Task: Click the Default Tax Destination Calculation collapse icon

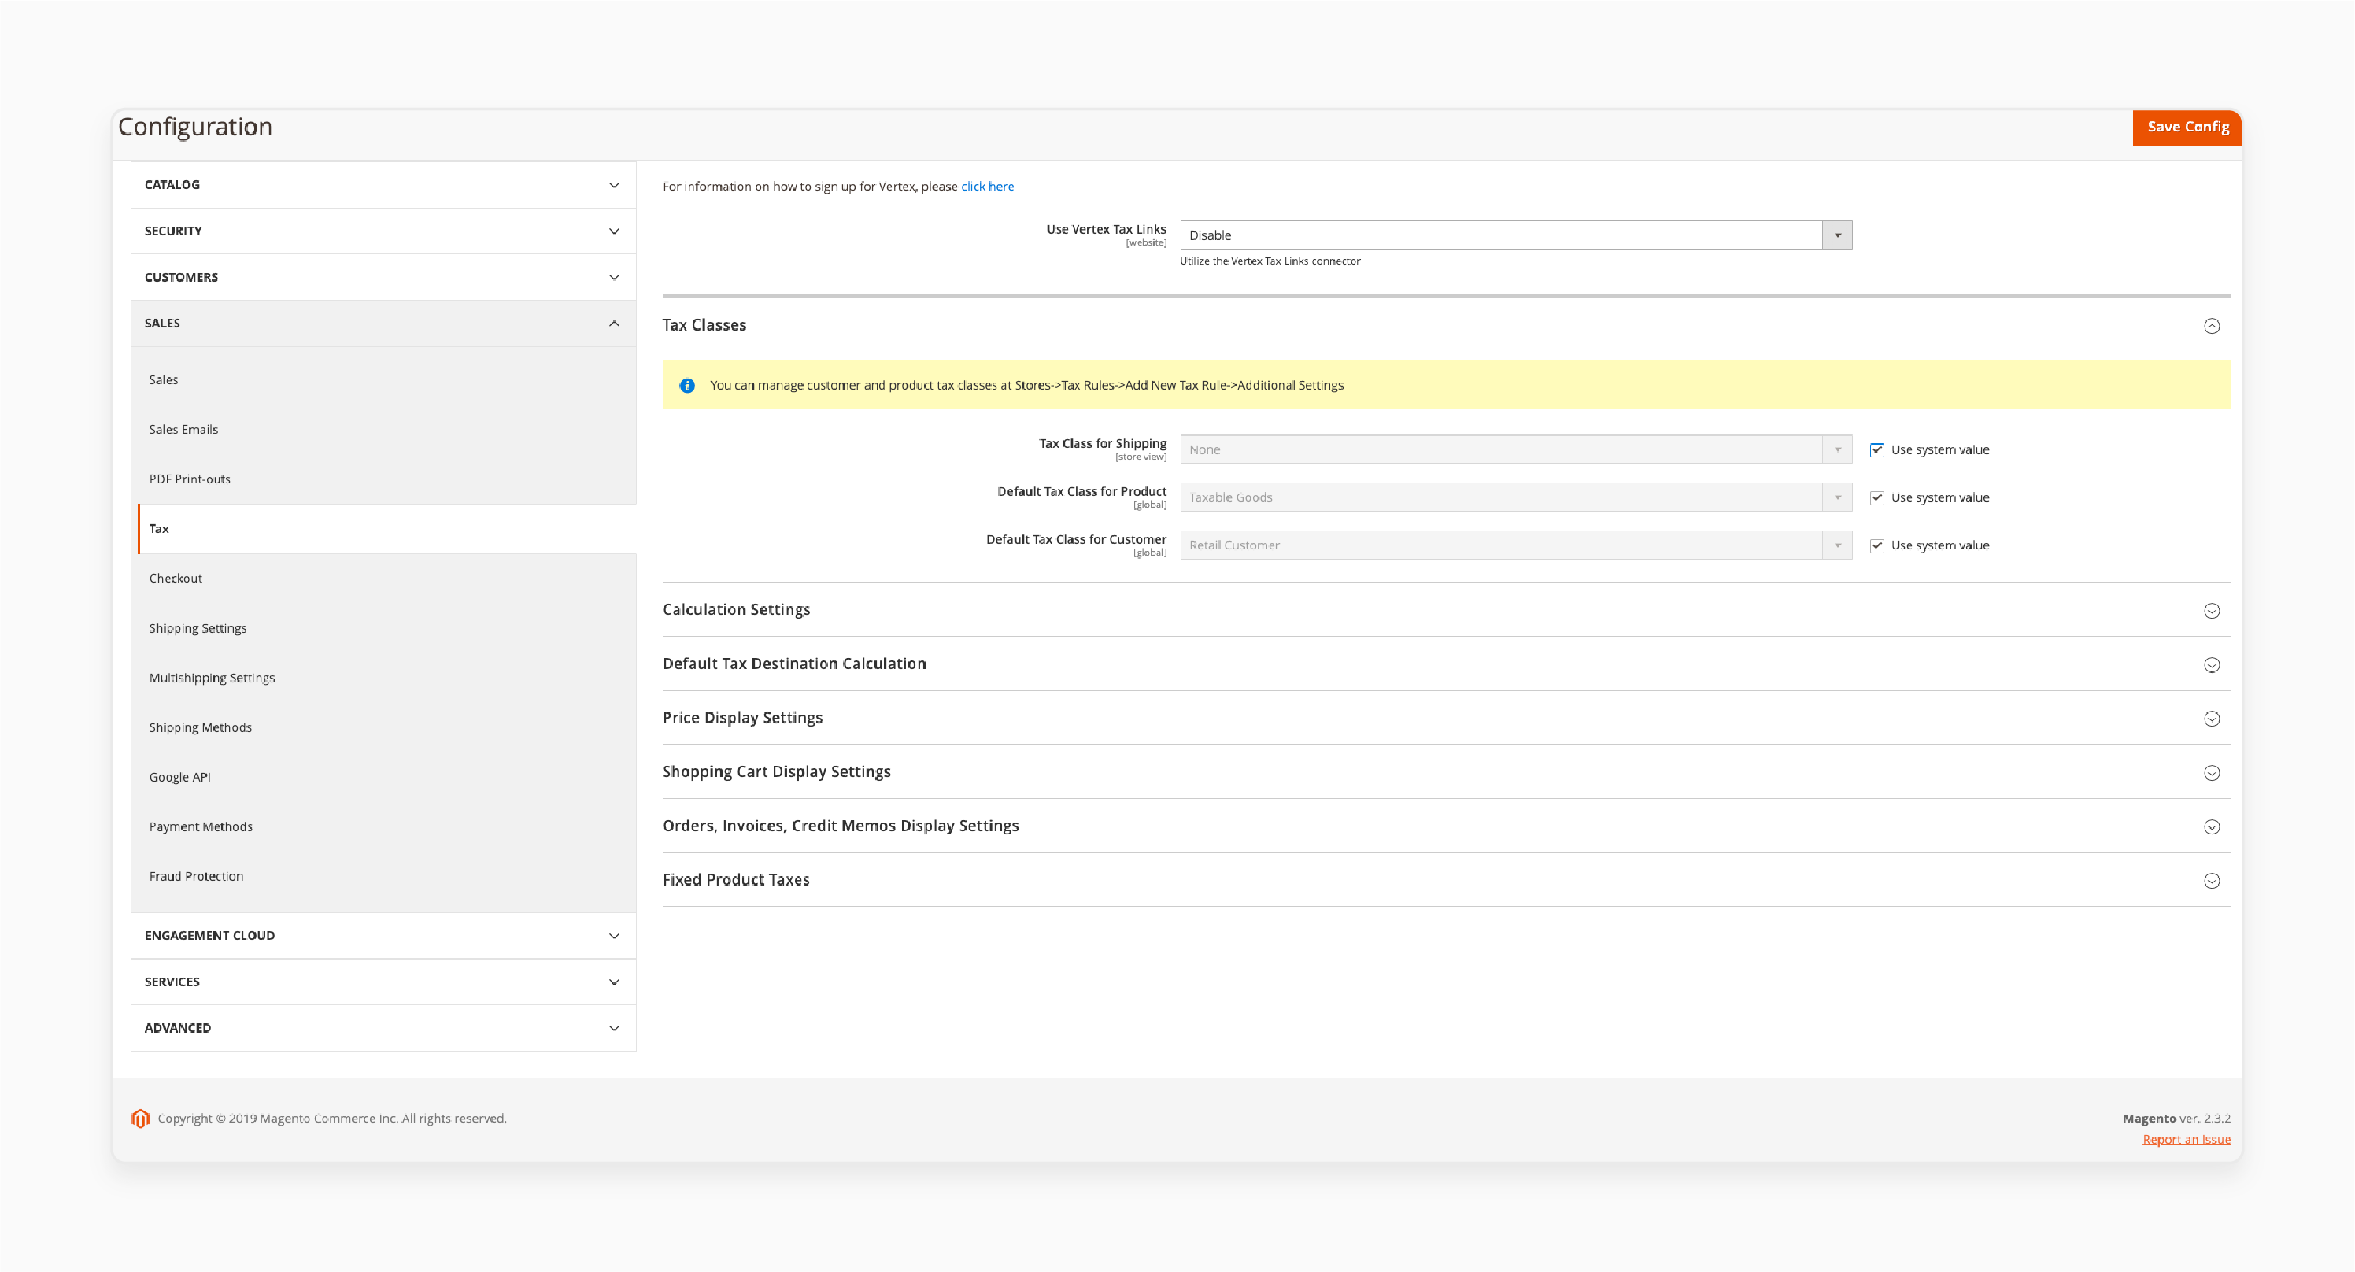Action: pyautogui.click(x=2211, y=664)
